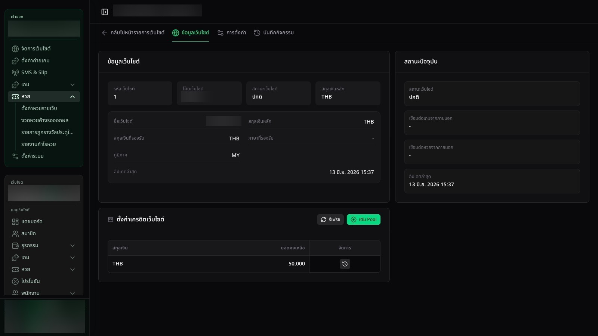Go to จัดการเว็บไซต์ page
Image resolution: width=598 pixels, height=336 pixels.
point(44,49)
